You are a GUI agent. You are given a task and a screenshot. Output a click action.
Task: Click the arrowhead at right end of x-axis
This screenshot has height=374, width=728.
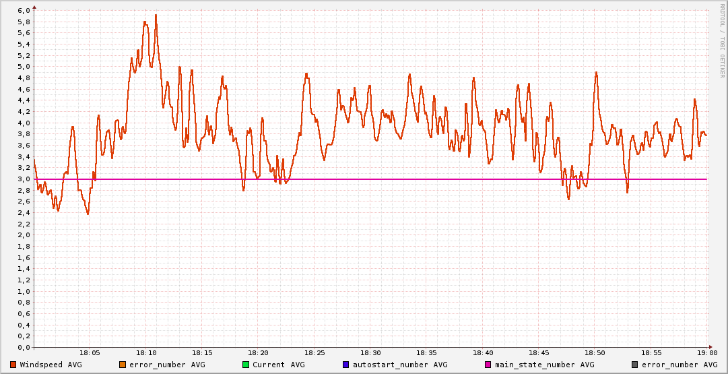(710, 348)
